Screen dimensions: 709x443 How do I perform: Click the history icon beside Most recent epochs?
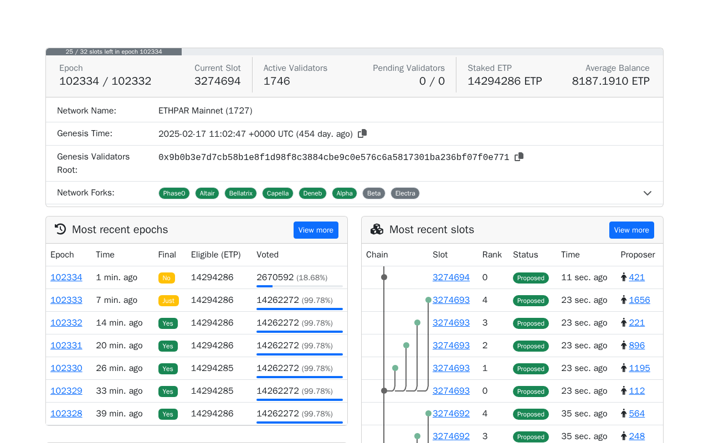point(60,229)
